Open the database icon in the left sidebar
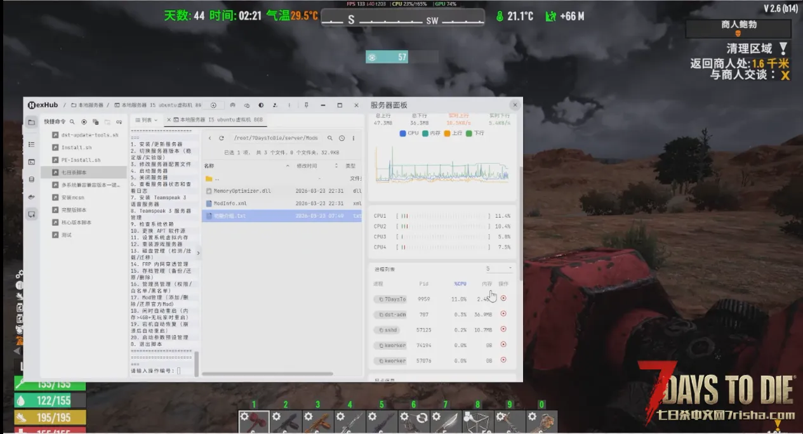 click(31, 180)
